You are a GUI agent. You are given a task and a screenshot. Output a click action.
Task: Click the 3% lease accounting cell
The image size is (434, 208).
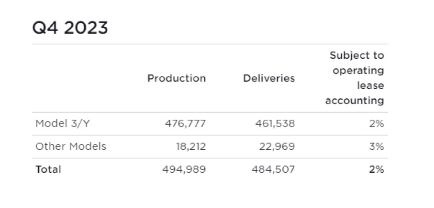377,146
